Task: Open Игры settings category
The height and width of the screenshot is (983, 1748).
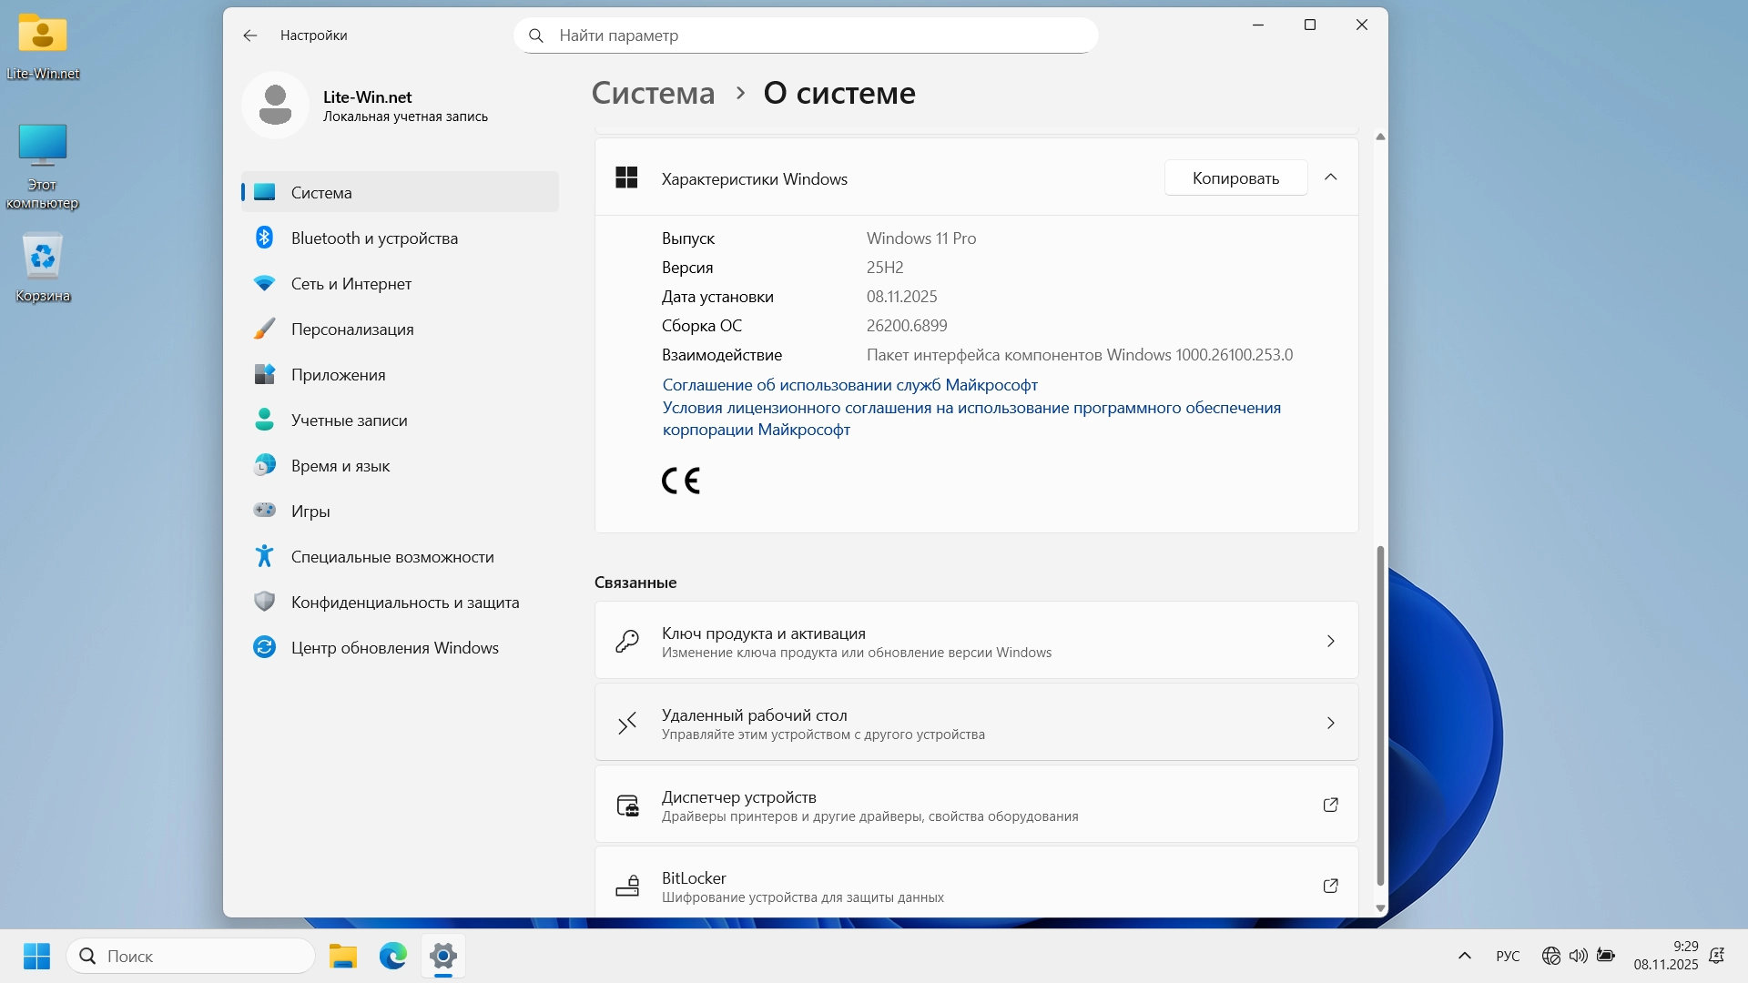Action: pos(310,512)
